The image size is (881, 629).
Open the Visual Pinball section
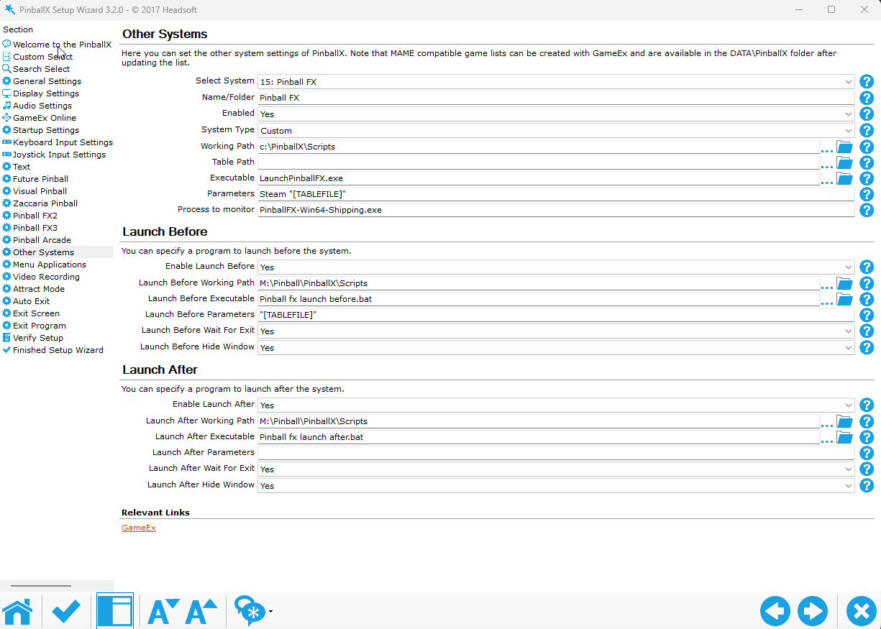coord(40,191)
